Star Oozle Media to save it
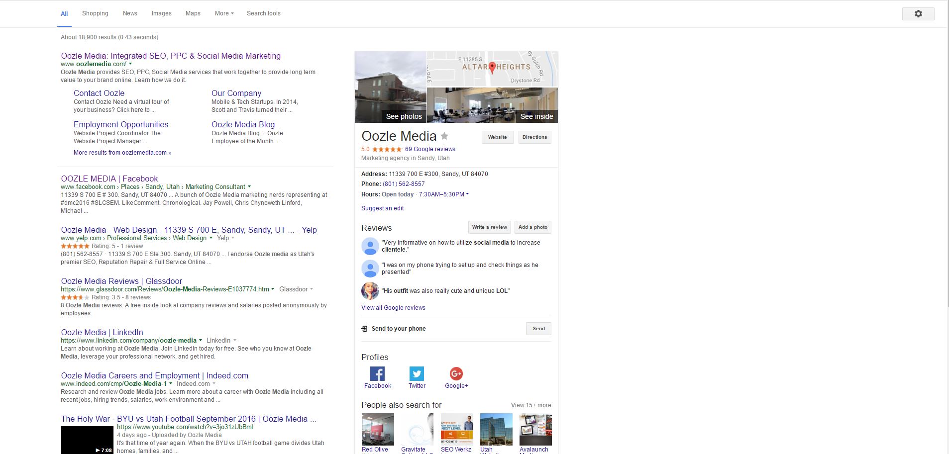Viewport: 949px width, 454px height. point(444,136)
